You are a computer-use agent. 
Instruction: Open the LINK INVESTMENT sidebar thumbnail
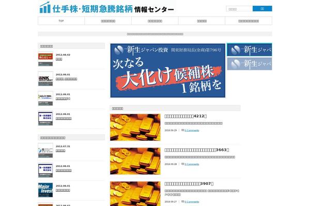click(x=45, y=79)
